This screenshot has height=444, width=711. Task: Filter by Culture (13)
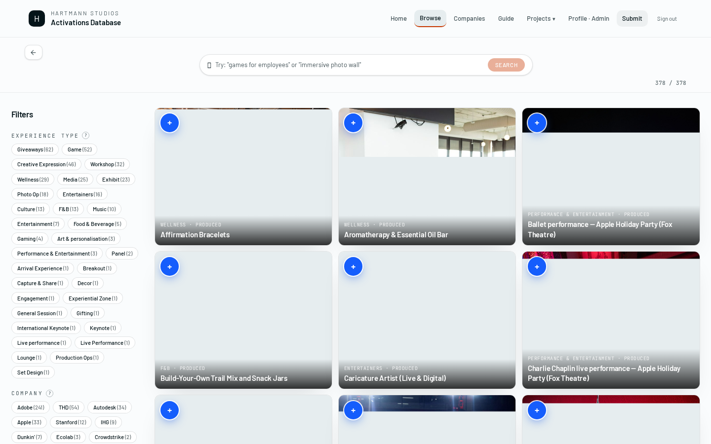coord(31,209)
